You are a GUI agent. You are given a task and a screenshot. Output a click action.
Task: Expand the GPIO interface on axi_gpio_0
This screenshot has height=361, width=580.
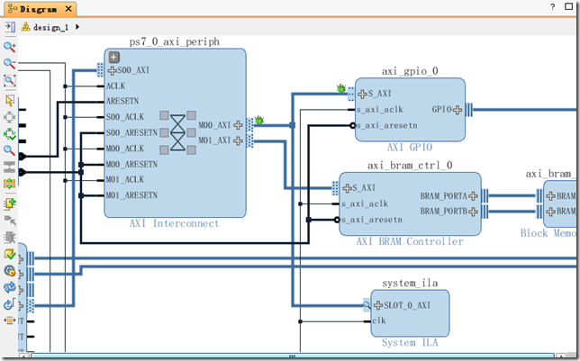coord(458,110)
